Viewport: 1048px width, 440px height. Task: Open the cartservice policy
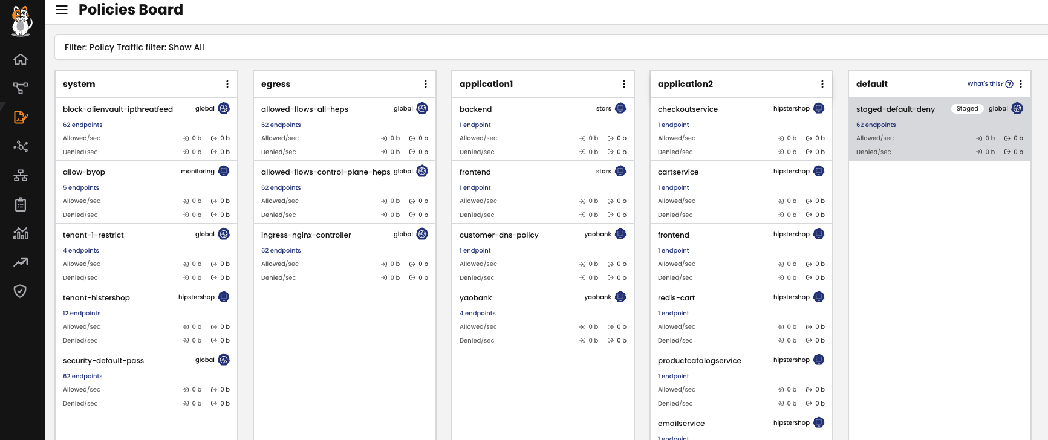tap(679, 172)
